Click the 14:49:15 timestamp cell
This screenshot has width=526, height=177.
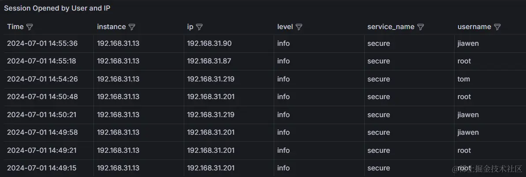pyautogui.click(x=42, y=168)
